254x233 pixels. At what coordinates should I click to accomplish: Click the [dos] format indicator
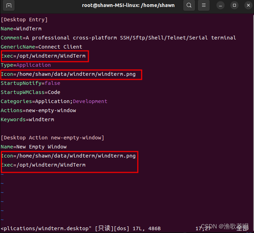pos(121,228)
